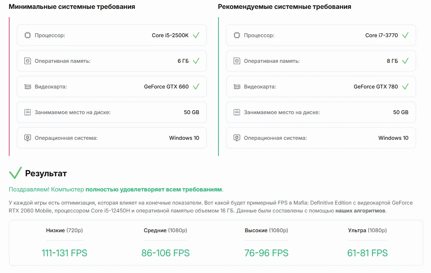This screenshot has width=431, height=273.
Task: Click the Core i7-3770 requirement row
Action: click(321, 35)
